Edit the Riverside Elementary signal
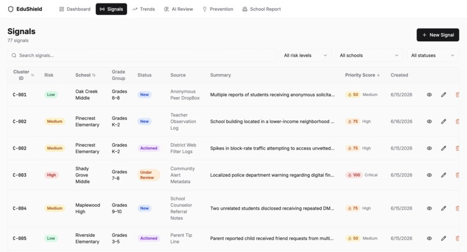The height and width of the screenshot is (252, 467). (x=443, y=238)
